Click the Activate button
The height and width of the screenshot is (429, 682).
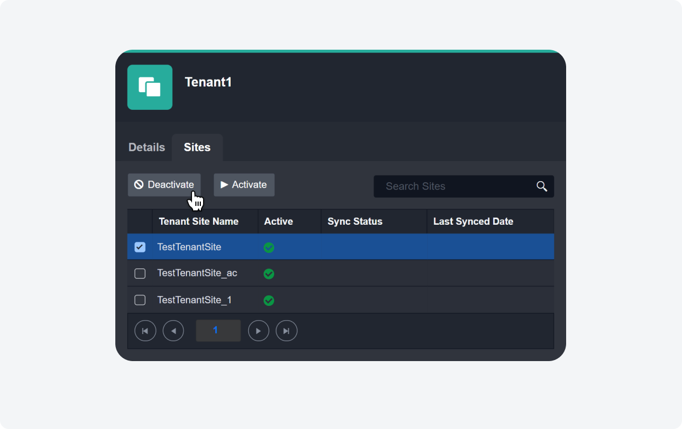pos(244,185)
